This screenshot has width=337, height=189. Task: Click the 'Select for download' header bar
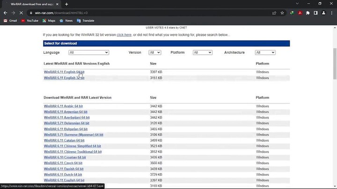click(166, 43)
